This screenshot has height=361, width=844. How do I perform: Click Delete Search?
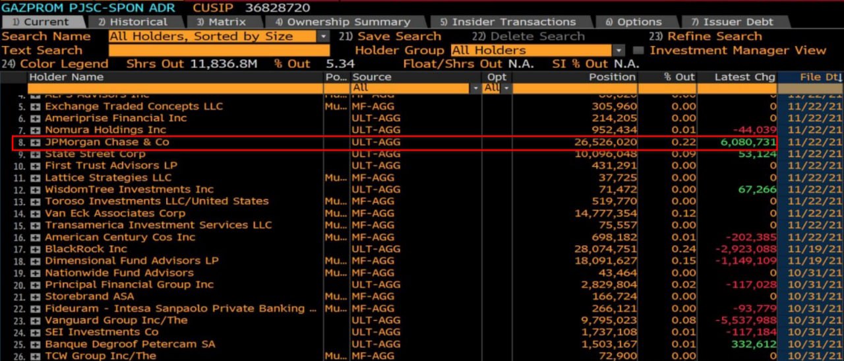(x=528, y=37)
